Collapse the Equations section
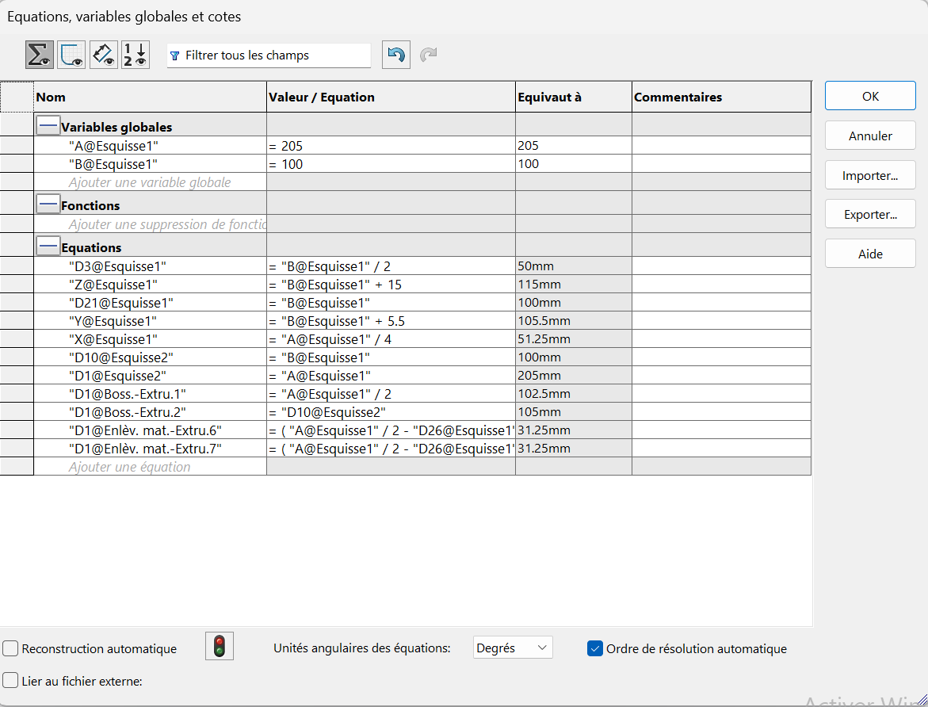Image resolution: width=928 pixels, height=707 pixels. (x=48, y=246)
